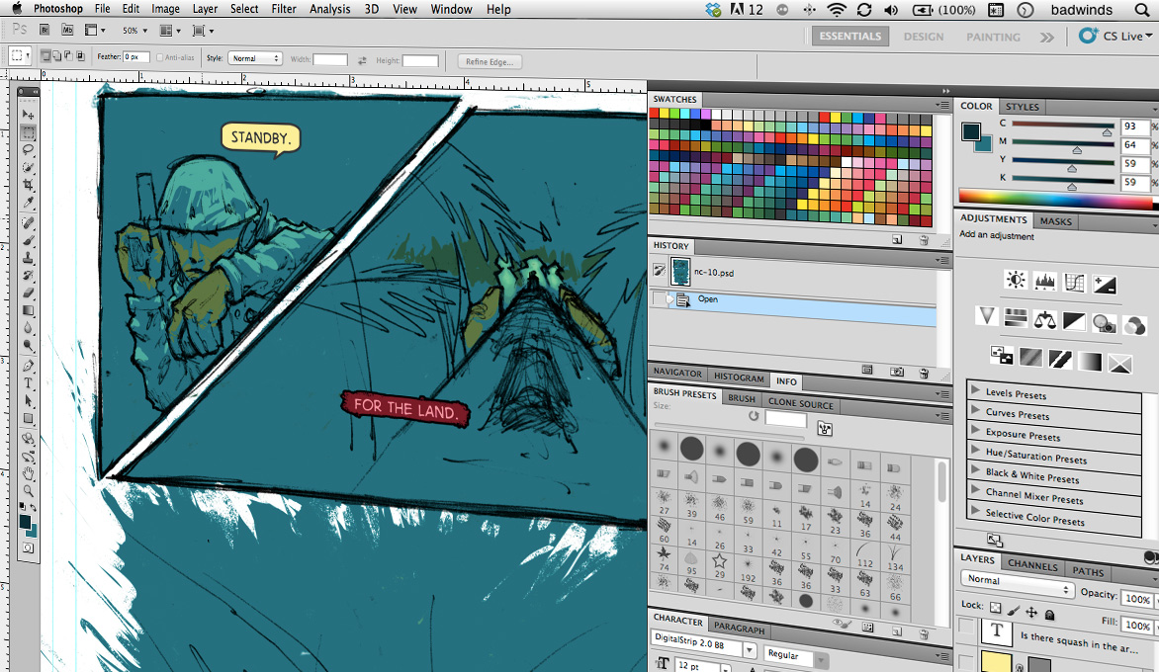Viewport: 1159px width, 672px height.
Task: Switch to the Design workspace
Action: [x=924, y=37]
